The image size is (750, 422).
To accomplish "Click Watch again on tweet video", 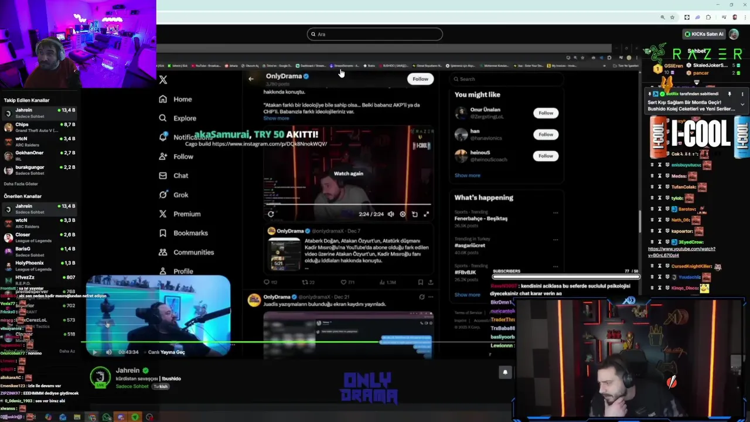I will tap(349, 173).
